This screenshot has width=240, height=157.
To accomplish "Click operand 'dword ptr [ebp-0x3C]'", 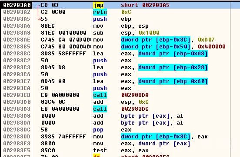I will tap(156, 40).
